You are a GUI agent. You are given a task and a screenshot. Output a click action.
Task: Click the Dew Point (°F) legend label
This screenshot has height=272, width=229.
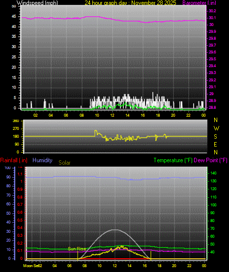click(210, 160)
